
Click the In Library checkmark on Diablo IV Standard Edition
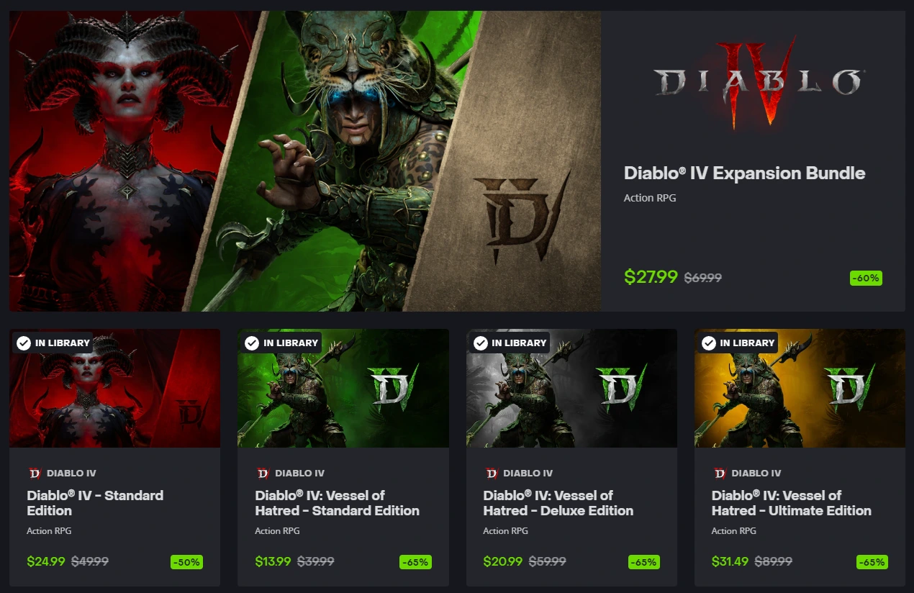[24, 343]
